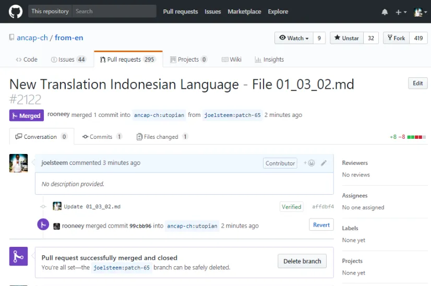
Task: Click the diff stat colored bar
Action: 416,137
